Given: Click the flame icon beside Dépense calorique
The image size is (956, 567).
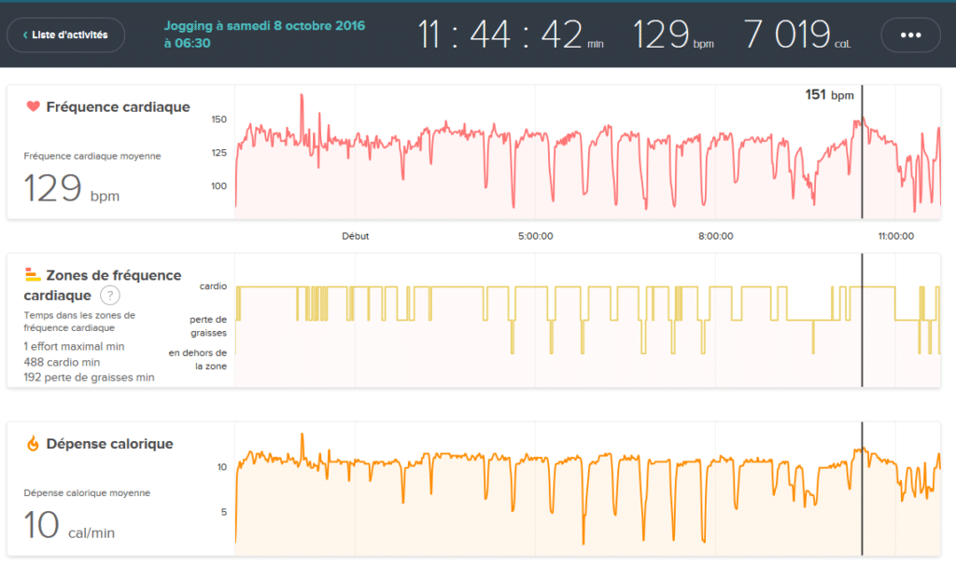Looking at the screenshot, I should point(34,444).
